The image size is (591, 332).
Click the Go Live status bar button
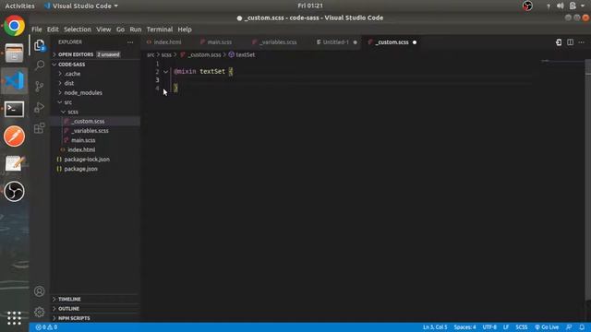[547, 327]
